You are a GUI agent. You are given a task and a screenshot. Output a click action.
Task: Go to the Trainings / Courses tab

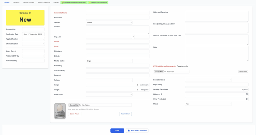click(x=28, y=2)
